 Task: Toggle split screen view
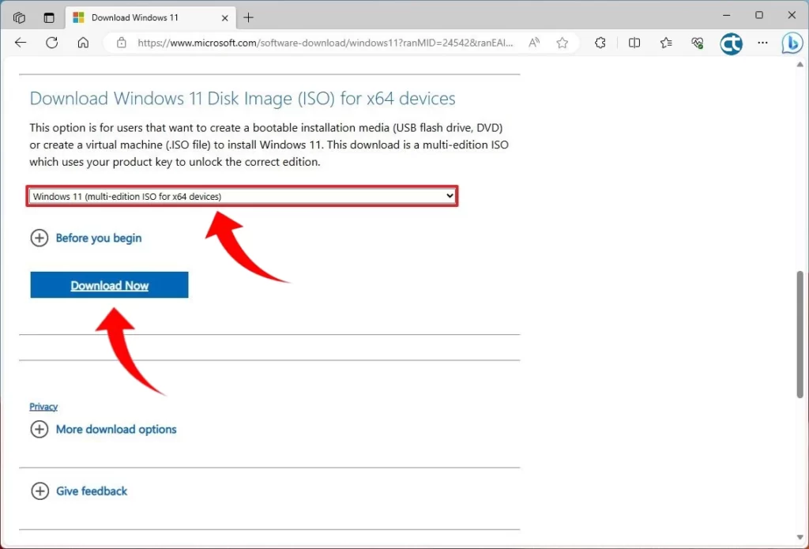[x=634, y=43]
